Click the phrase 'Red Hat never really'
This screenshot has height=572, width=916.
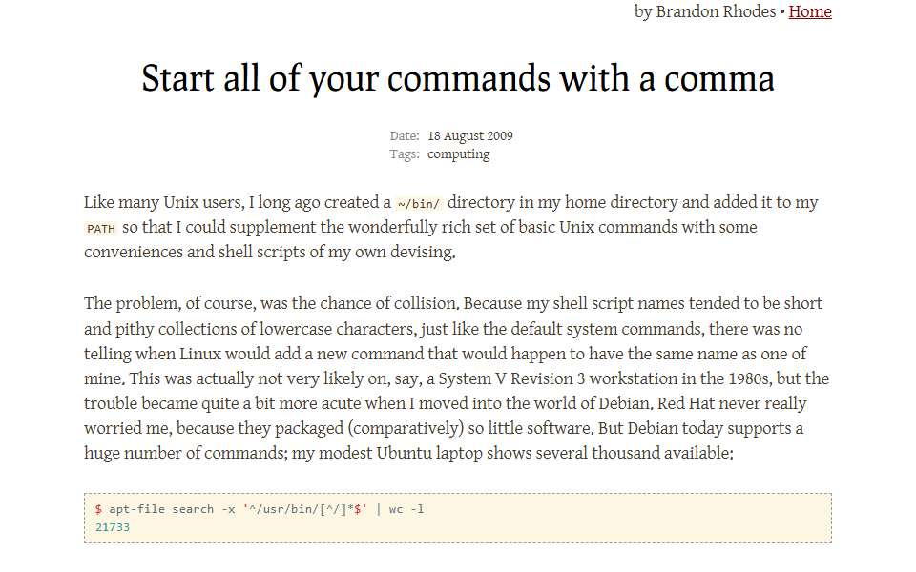pyautogui.click(x=732, y=403)
